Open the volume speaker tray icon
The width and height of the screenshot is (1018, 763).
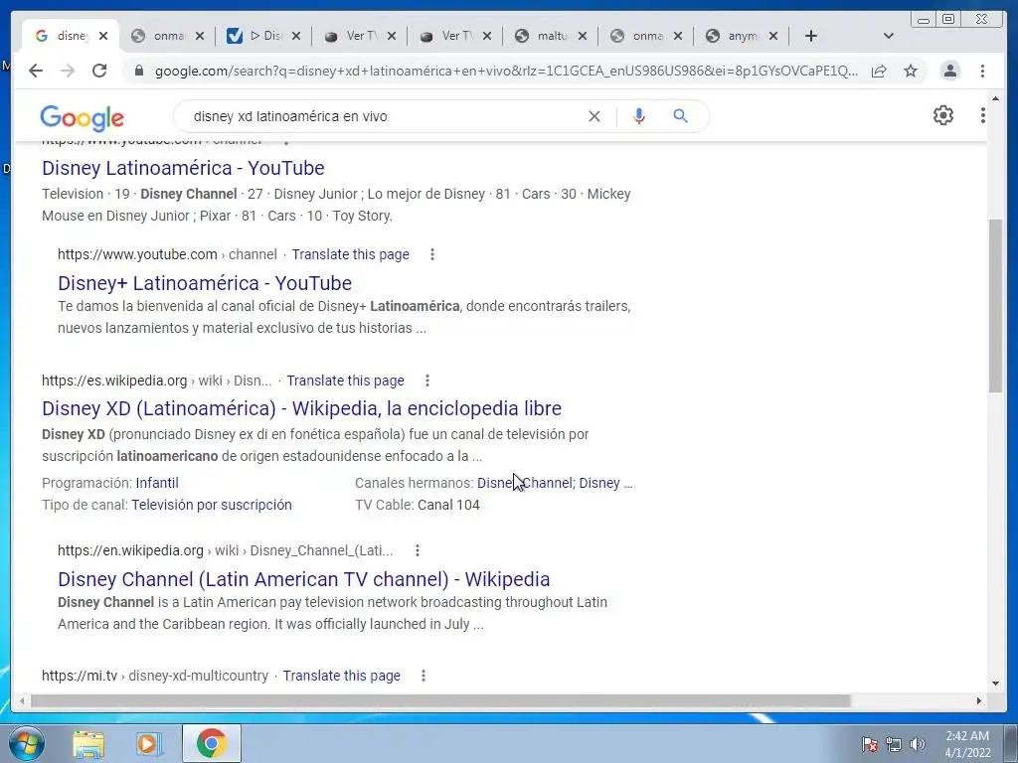click(x=918, y=744)
